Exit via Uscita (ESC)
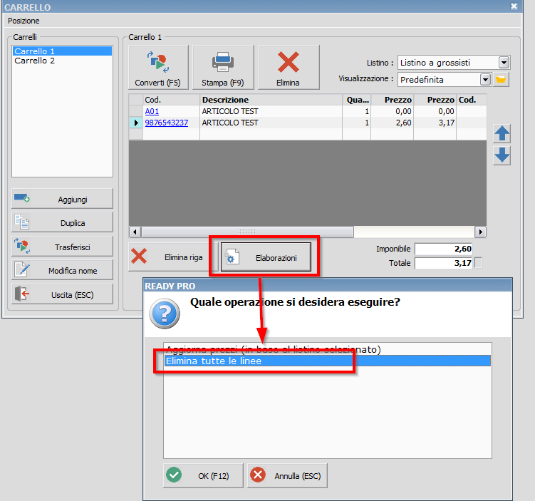Image resolution: width=535 pixels, height=501 pixels. [62, 294]
